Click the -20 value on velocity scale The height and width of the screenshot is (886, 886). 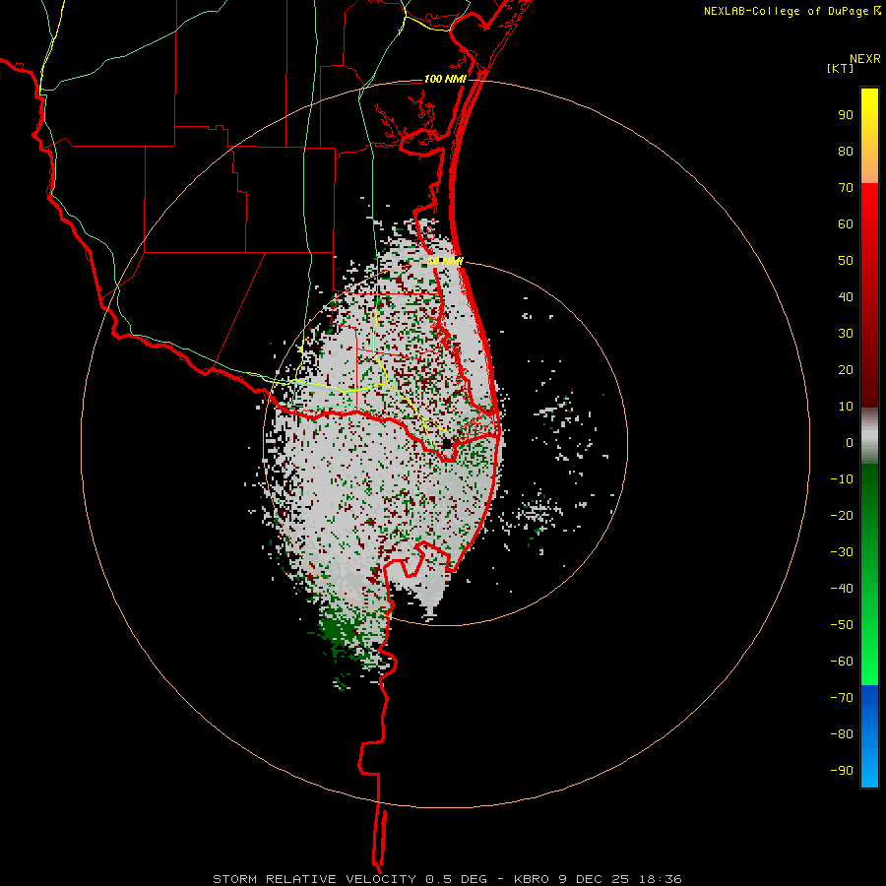click(842, 515)
